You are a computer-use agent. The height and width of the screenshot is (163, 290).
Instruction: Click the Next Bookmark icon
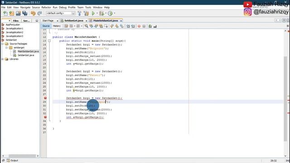[x=117, y=26]
